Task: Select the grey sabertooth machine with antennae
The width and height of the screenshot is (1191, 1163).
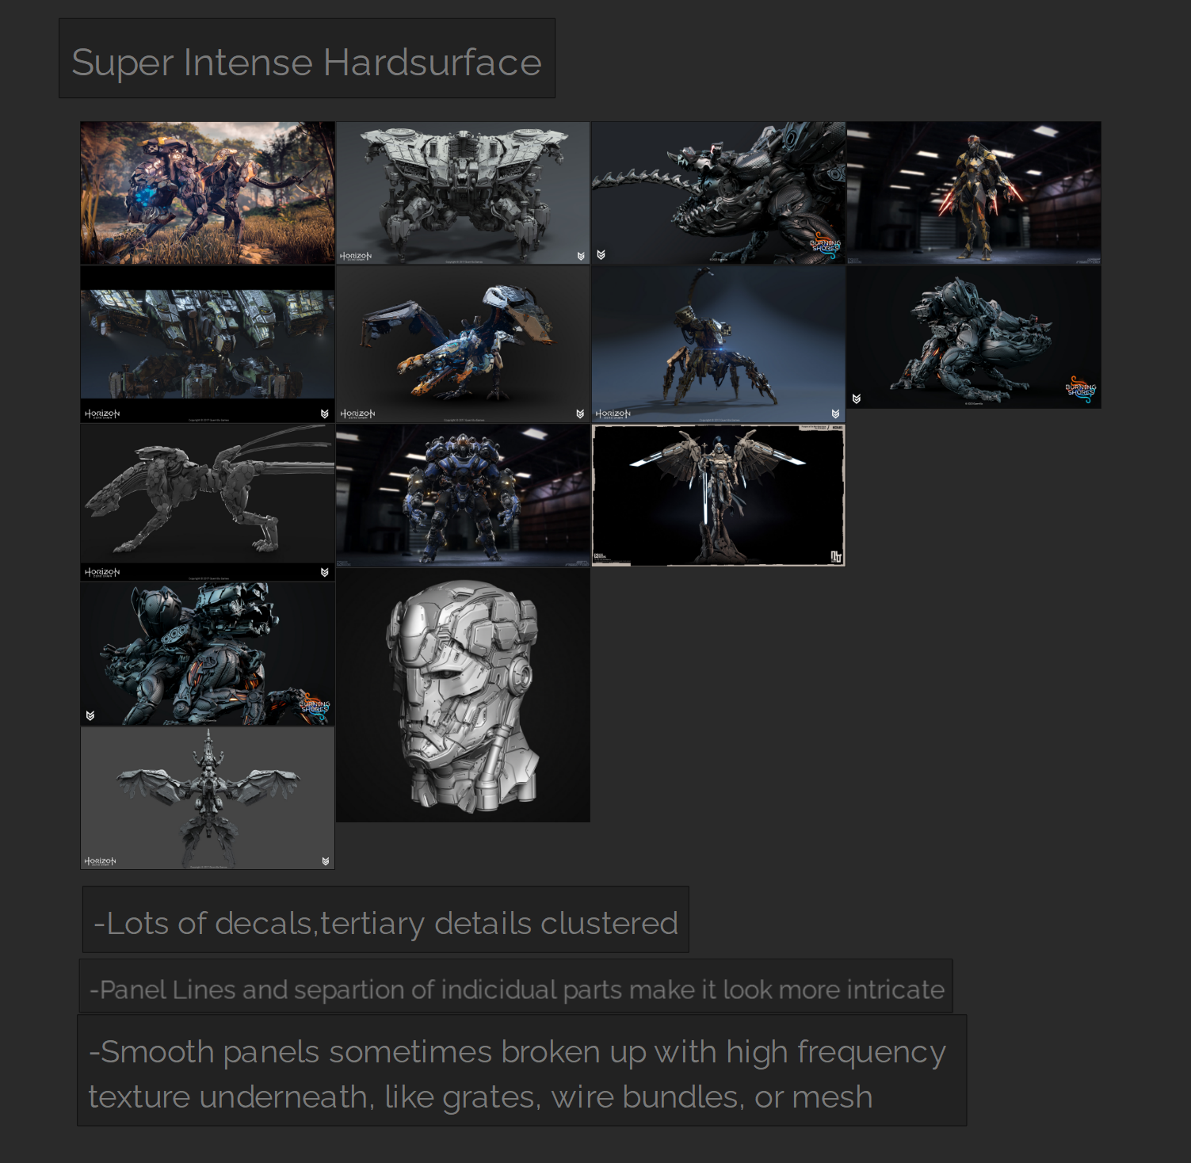Action: pos(208,503)
